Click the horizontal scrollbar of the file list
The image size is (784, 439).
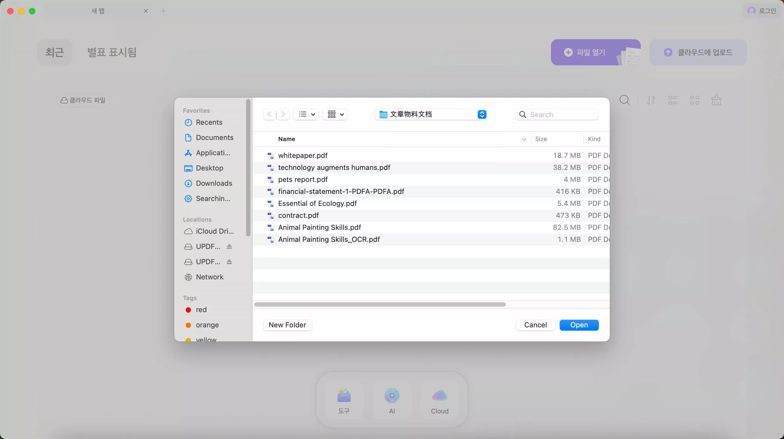pos(380,305)
